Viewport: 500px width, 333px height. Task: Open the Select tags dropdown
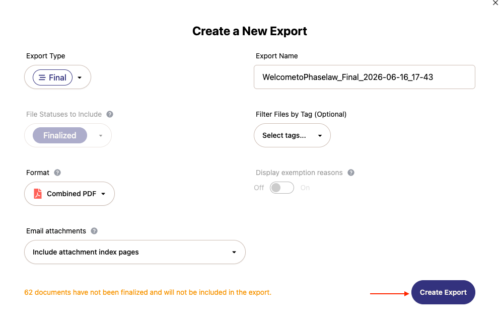(x=292, y=135)
